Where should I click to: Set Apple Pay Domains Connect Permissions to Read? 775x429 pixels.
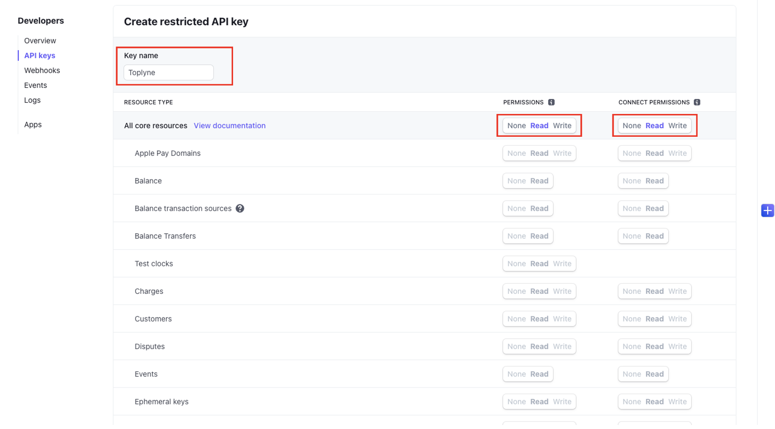pos(654,153)
